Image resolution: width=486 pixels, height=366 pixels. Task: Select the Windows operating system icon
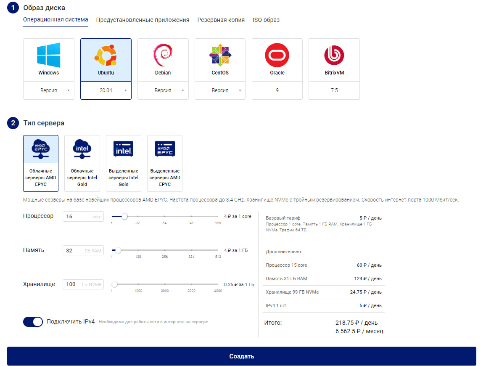coord(49,55)
